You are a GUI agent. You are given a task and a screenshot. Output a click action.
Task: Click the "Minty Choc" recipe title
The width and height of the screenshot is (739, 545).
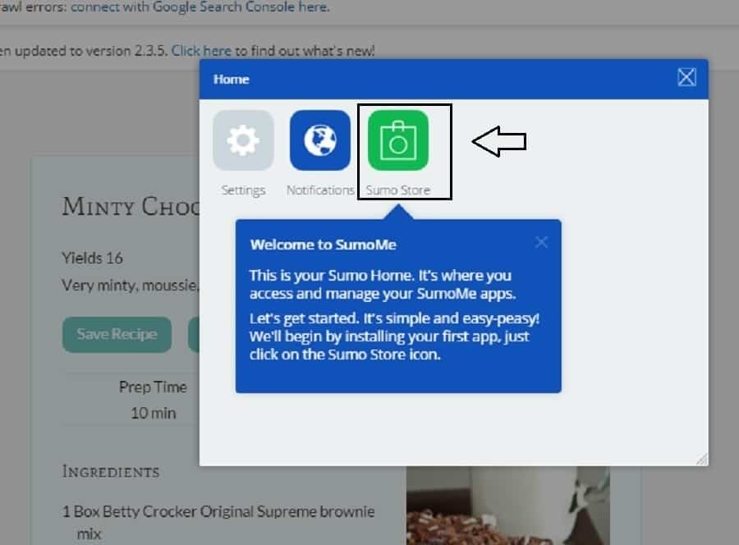131,207
